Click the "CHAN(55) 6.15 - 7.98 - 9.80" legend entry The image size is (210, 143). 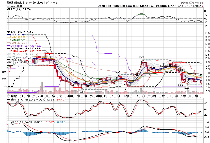click(x=26, y=46)
